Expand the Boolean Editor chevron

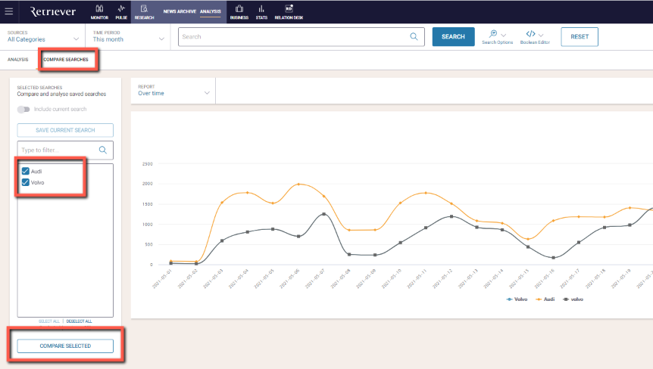(541, 36)
